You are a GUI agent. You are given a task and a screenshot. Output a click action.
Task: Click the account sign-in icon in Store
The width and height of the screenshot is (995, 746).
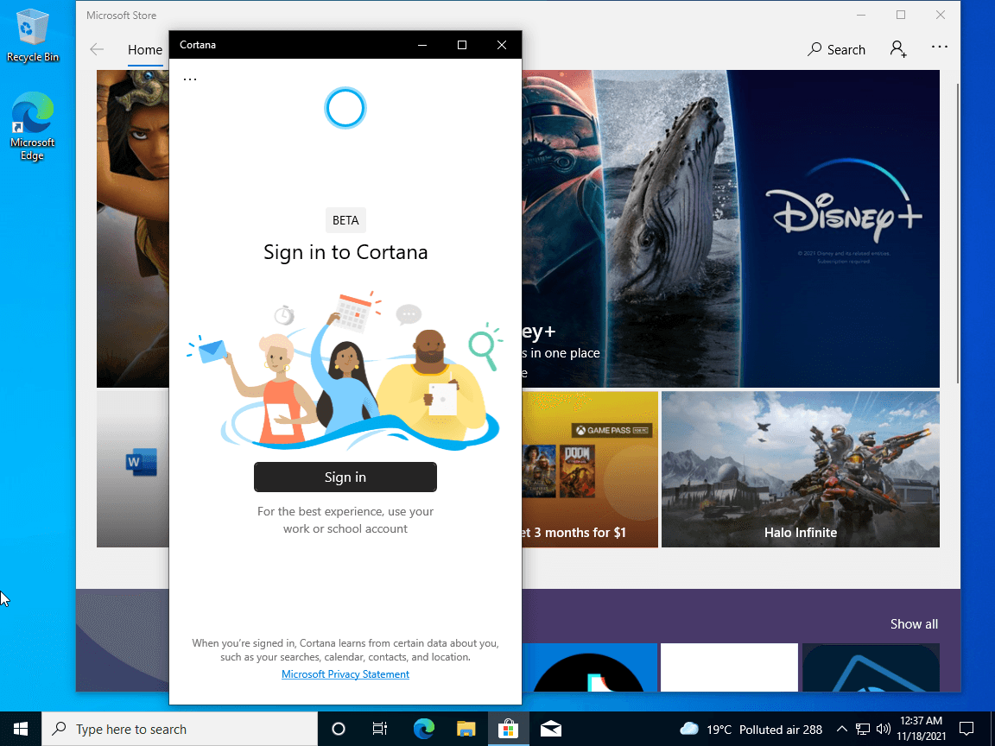click(x=898, y=49)
